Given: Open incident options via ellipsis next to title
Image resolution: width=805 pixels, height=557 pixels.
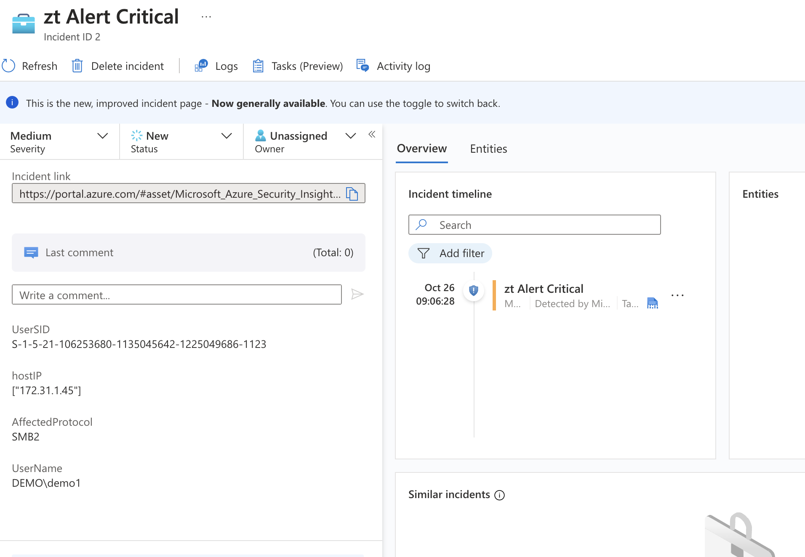Looking at the screenshot, I should (x=206, y=16).
